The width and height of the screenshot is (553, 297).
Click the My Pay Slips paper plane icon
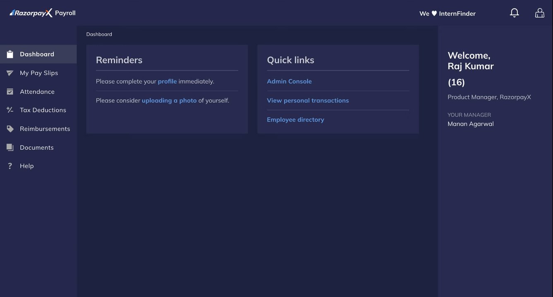click(x=10, y=73)
